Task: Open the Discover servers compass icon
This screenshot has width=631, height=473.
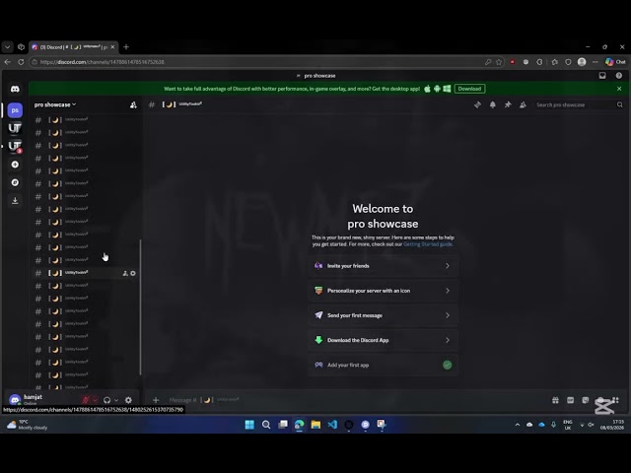Action: pos(15,182)
